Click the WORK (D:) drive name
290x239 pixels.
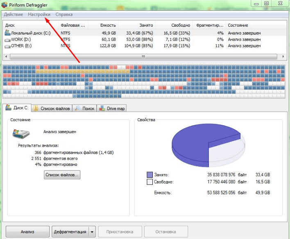click(21, 39)
